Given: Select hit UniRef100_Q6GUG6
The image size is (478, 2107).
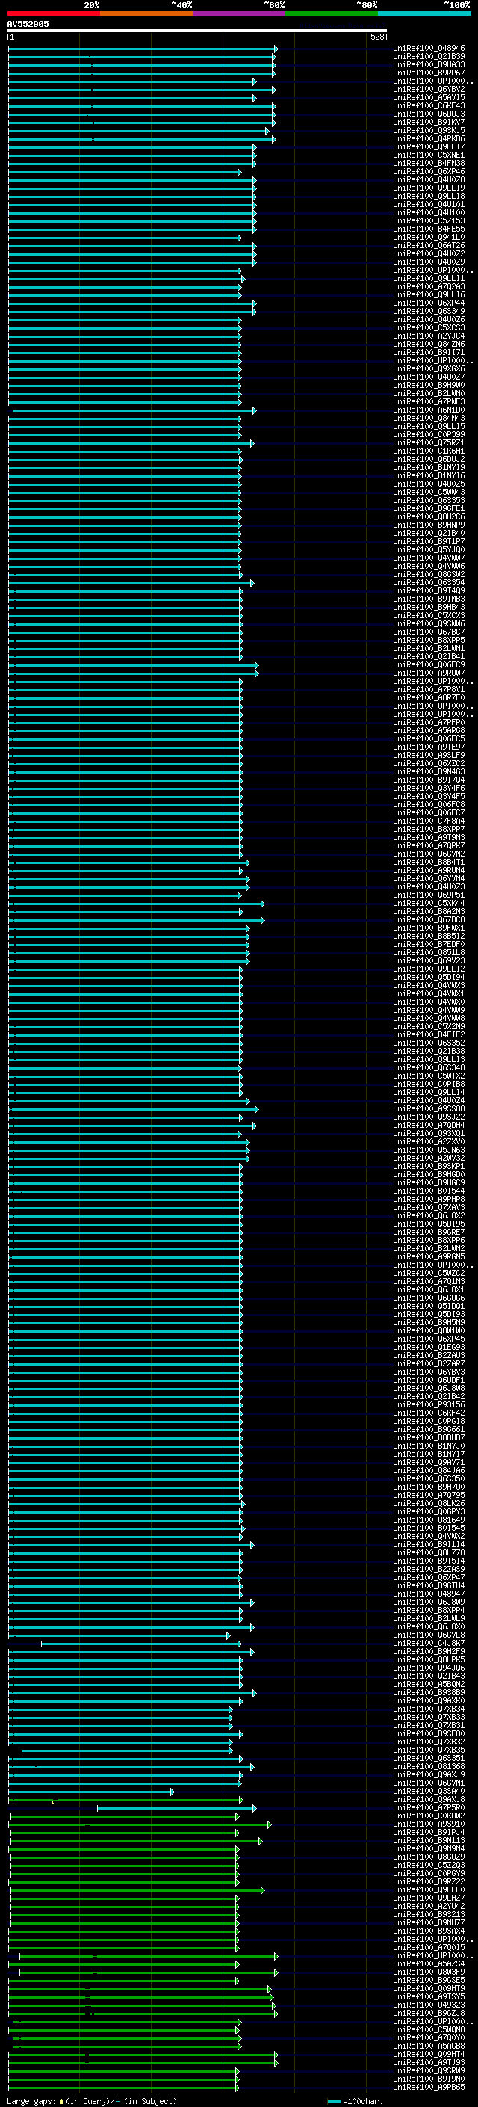Looking at the screenshot, I should click(429, 1298).
